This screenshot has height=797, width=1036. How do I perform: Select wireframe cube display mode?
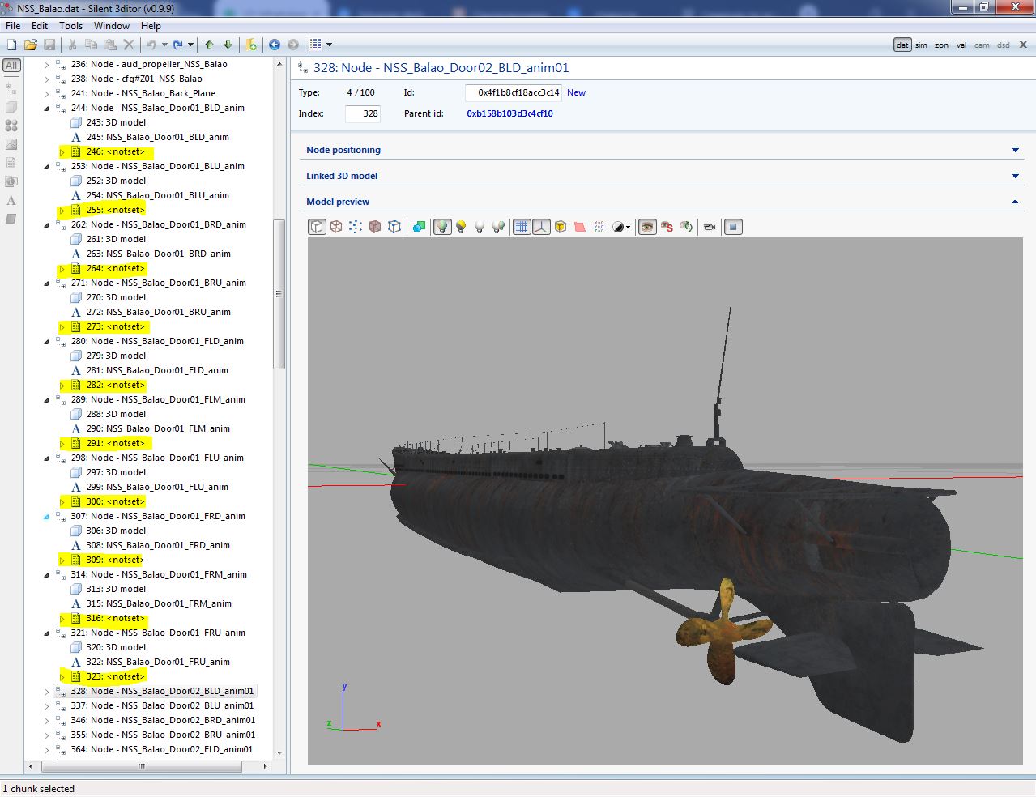pos(336,227)
